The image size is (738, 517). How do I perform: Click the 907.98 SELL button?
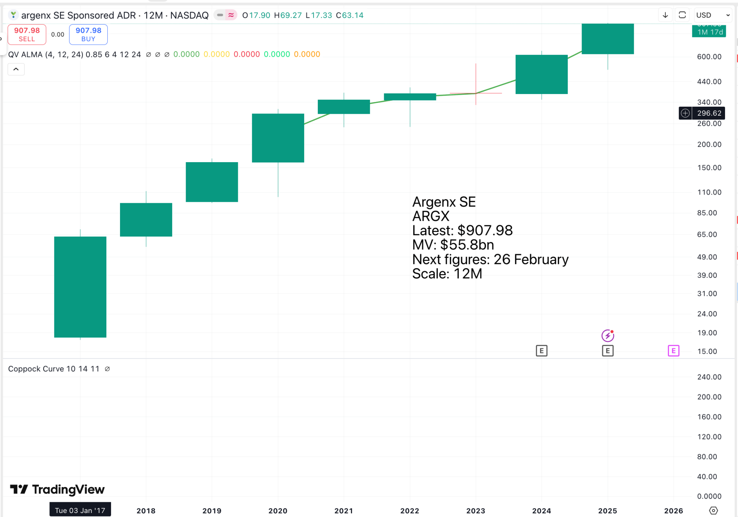[x=27, y=35]
